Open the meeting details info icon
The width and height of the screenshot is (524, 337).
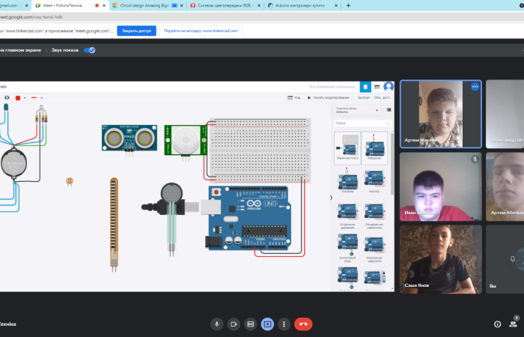click(x=497, y=324)
